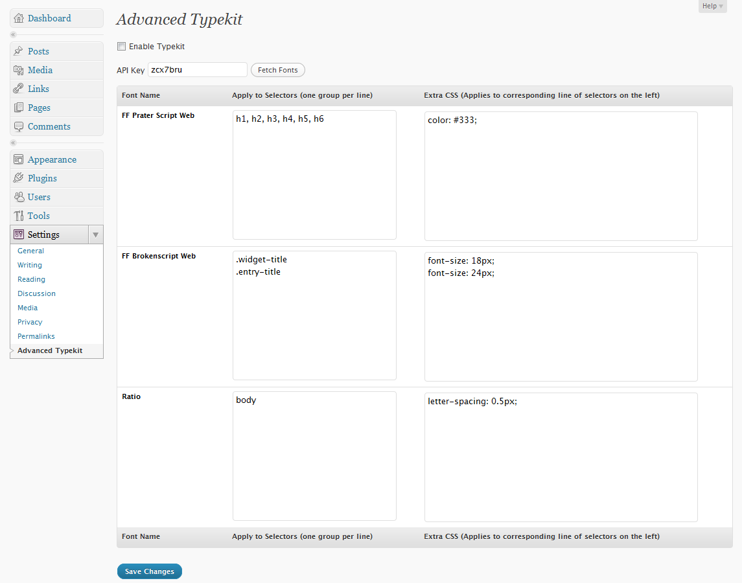The width and height of the screenshot is (742, 583).
Task: Collapse the Settings menu arrow
Action: [x=95, y=234]
